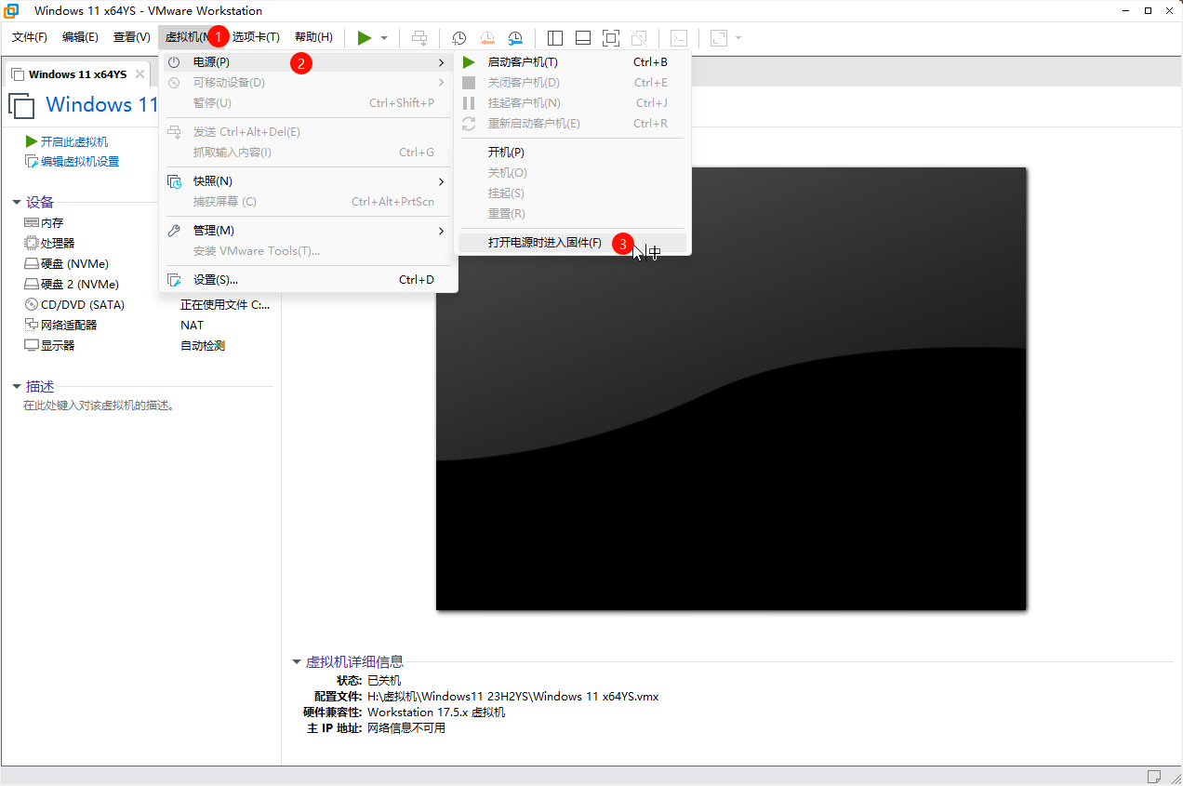The height and width of the screenshot is (786, 1183).
Task: Click the NAT network value text
Action: 192,326
